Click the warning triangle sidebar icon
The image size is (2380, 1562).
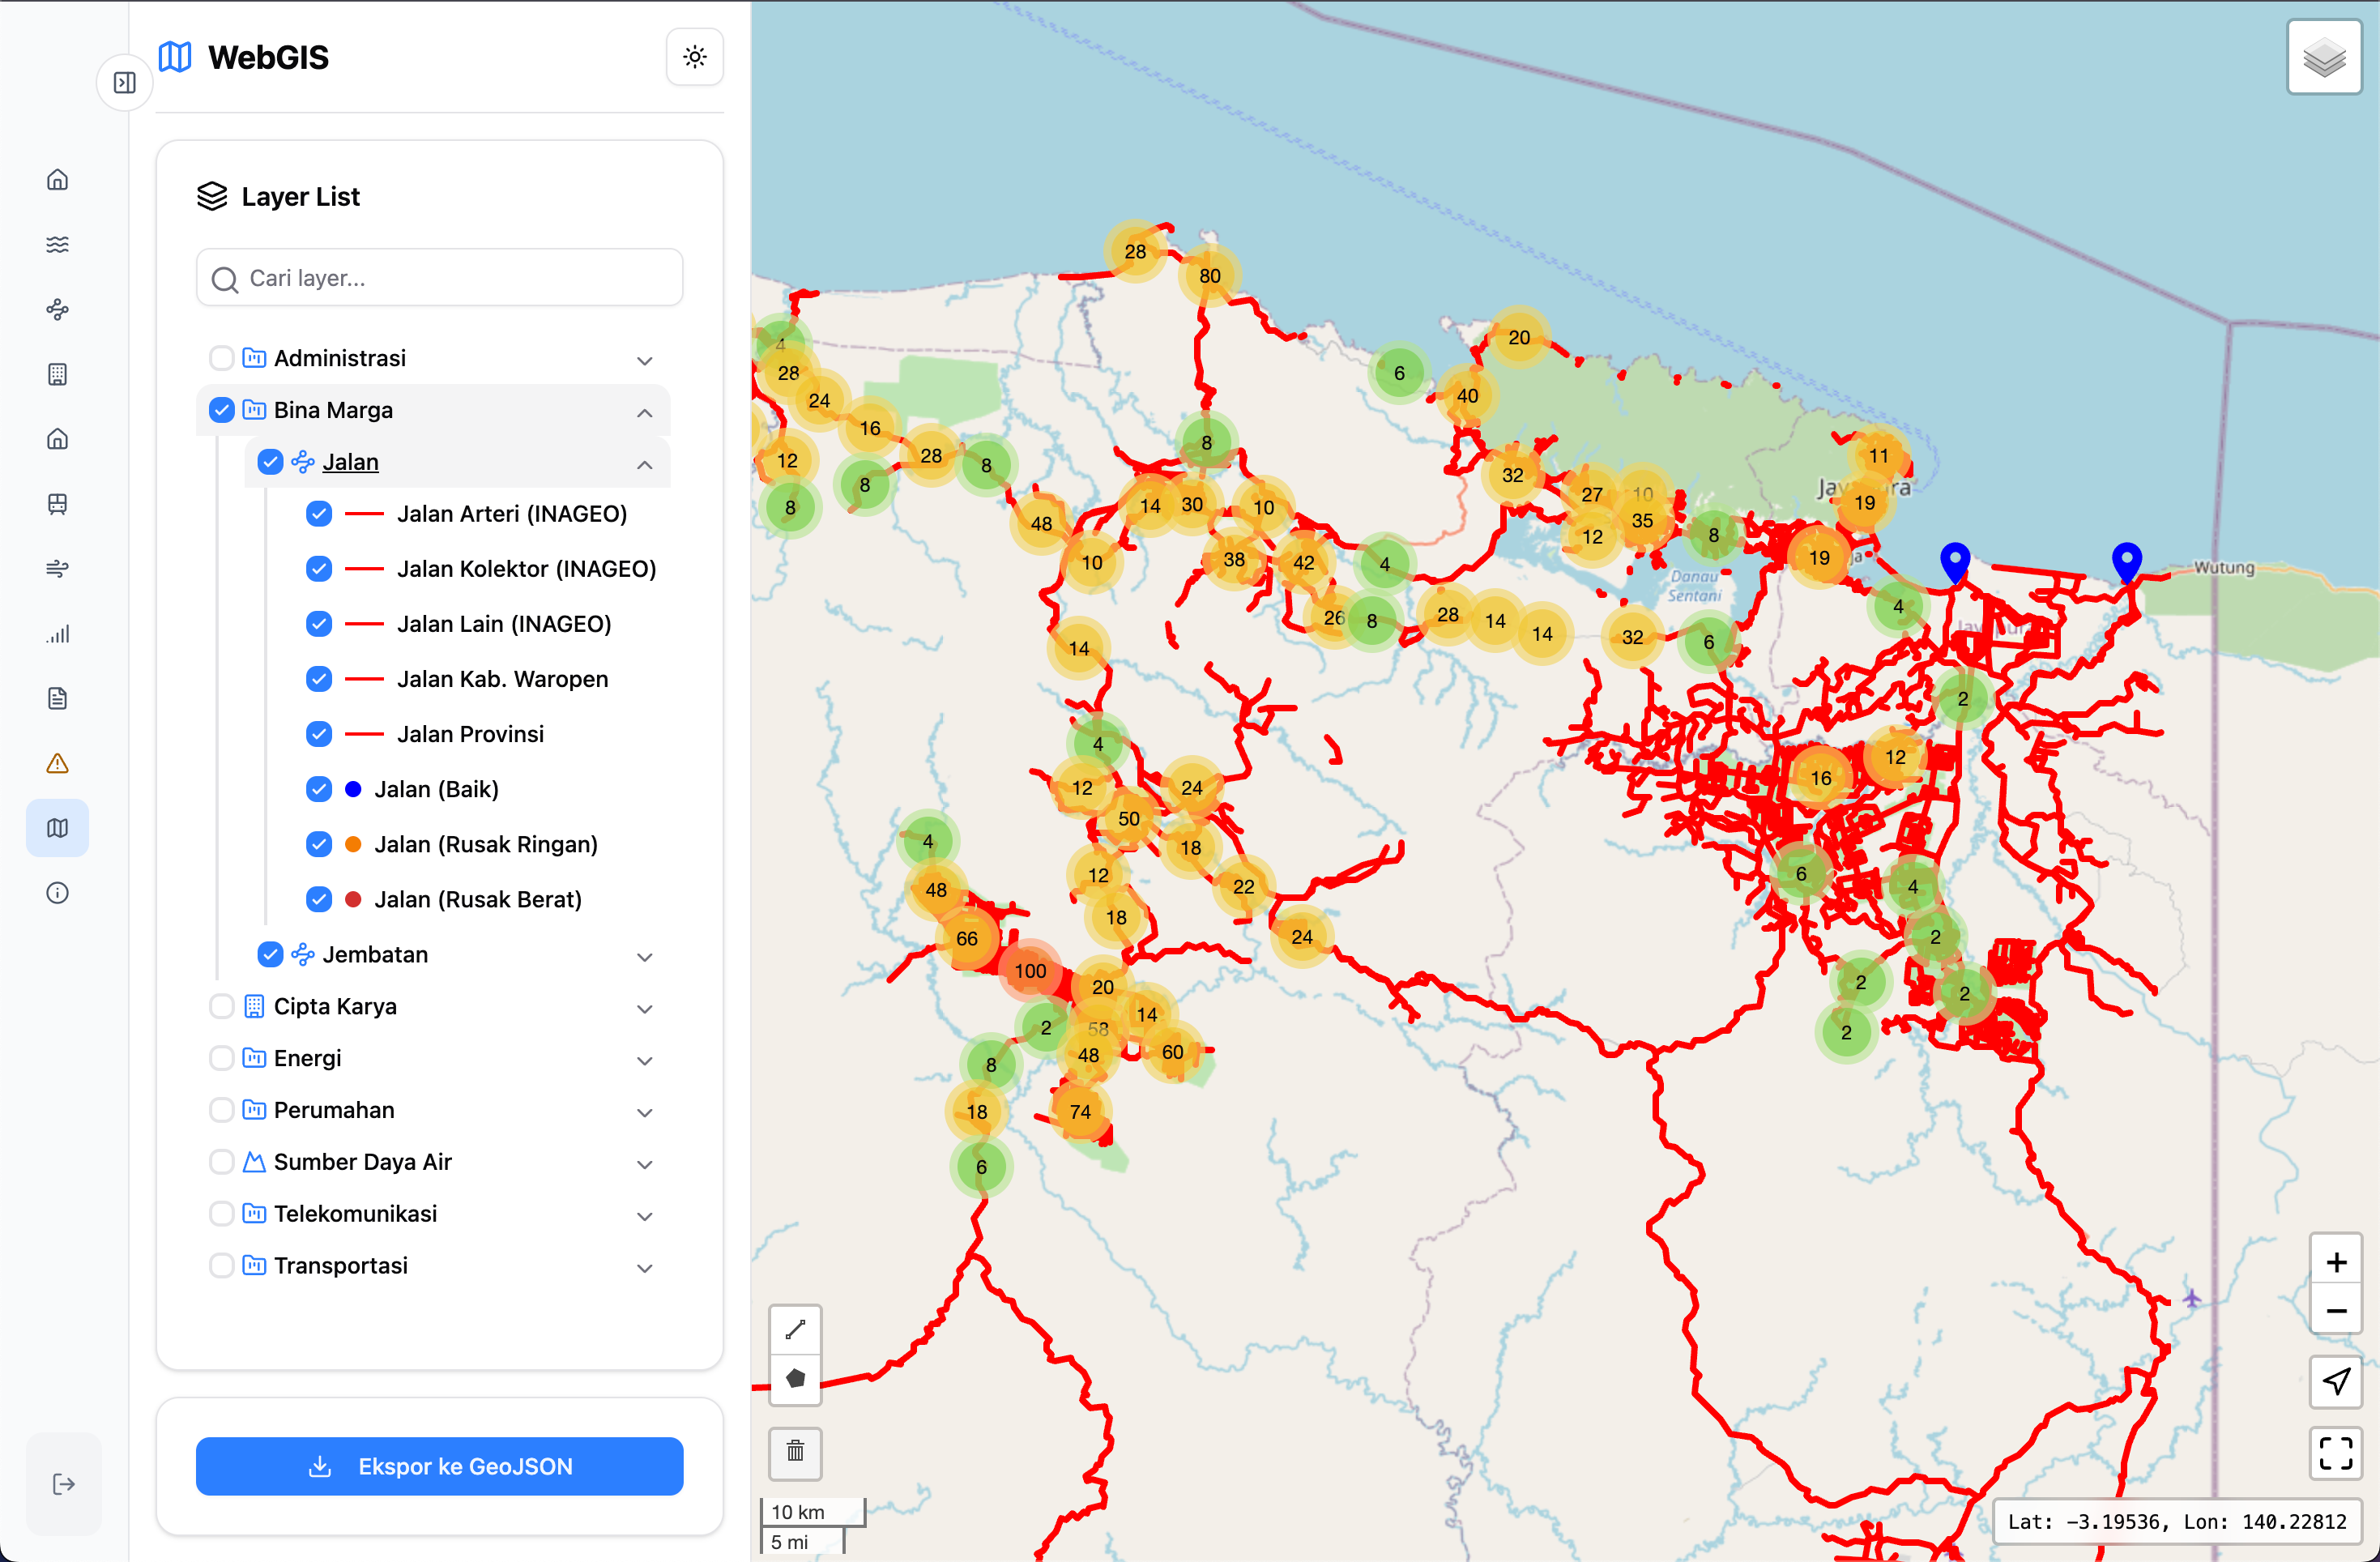[58, 763]
